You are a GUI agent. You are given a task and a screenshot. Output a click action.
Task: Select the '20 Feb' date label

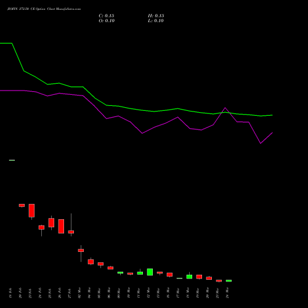pos(20,293)
